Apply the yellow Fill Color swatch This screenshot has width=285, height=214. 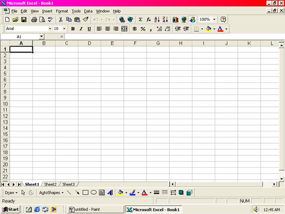coord(209,29)
